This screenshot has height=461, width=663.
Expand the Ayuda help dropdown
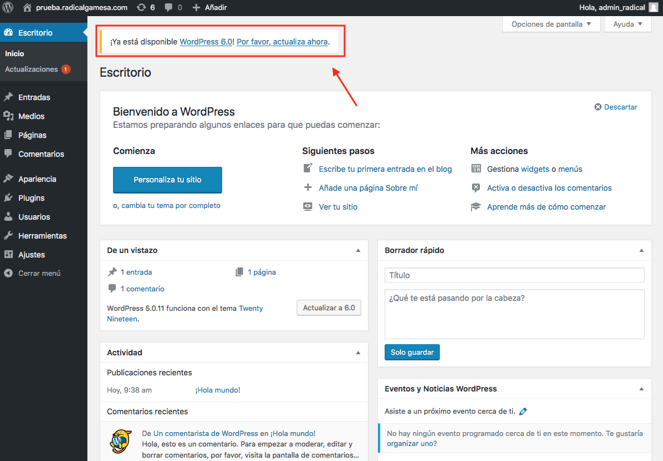tap(627, 24)
